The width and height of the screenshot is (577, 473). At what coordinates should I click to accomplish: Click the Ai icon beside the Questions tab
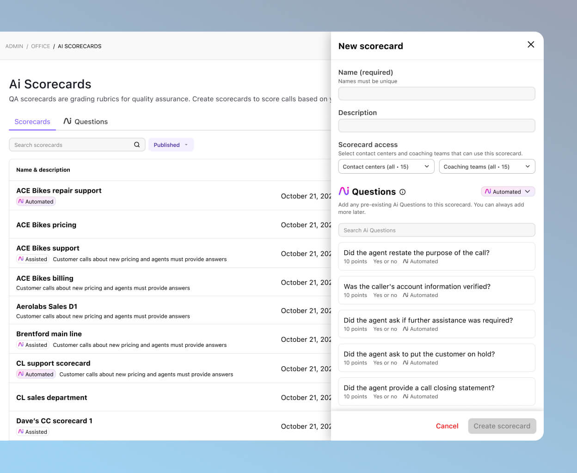[68, 121]
